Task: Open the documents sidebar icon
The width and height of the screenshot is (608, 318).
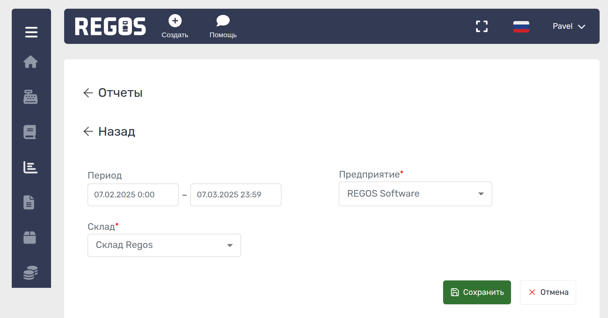Action: pyautogui.click(x=29, y=202)
